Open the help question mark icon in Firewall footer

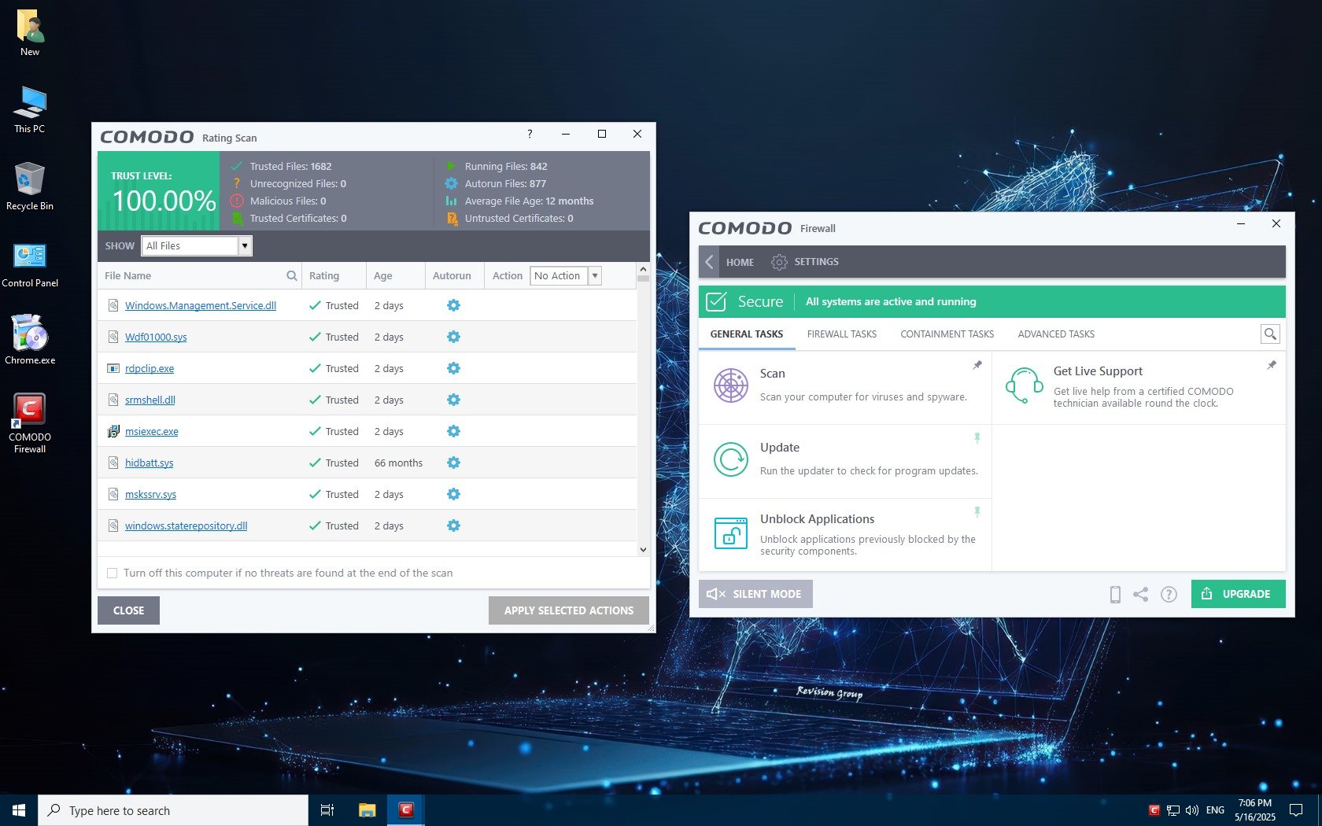click(x=1169, y=595)
